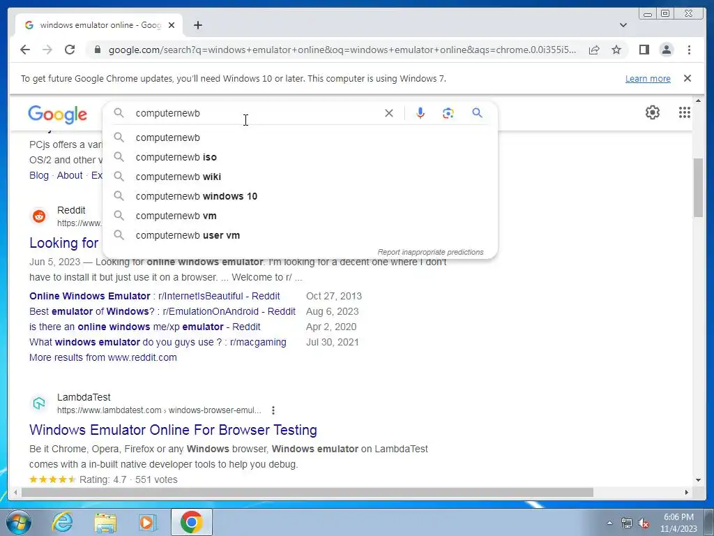Click Report inappropriate predictions
The image size is (714, 536).
click(x=430, y=252)
